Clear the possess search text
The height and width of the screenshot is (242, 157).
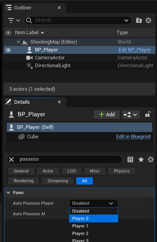(11, 159)
